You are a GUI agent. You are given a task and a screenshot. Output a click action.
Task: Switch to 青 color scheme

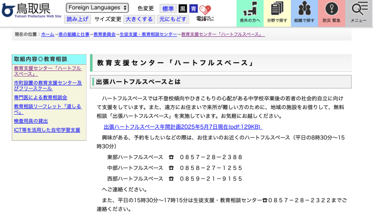(x=193, y=8)
